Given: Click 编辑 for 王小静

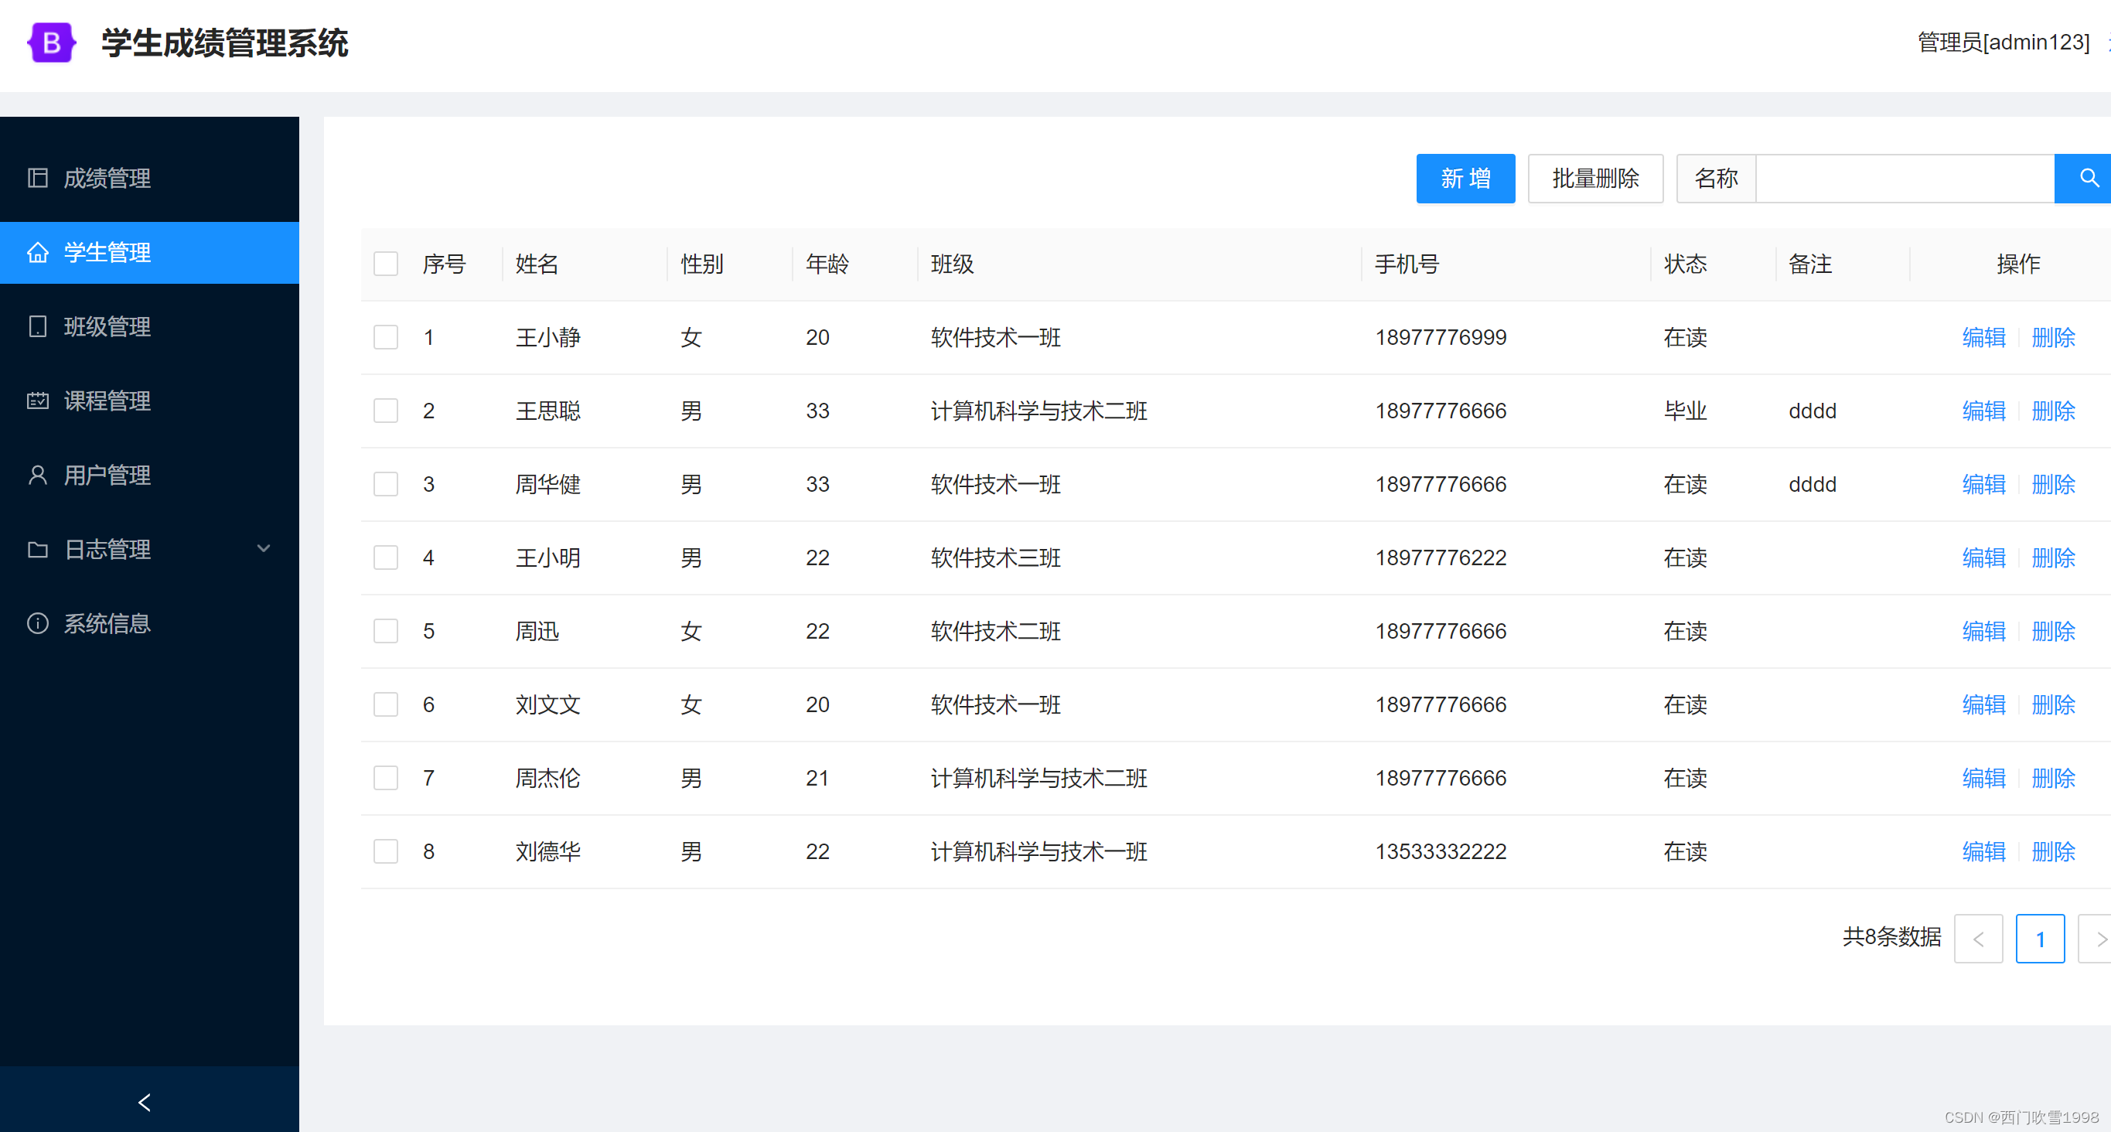Looking at the screenshot, I should (x=1984, y=337).
